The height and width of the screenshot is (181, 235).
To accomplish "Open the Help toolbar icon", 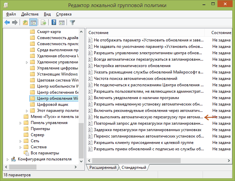I will tap(54, 23).
